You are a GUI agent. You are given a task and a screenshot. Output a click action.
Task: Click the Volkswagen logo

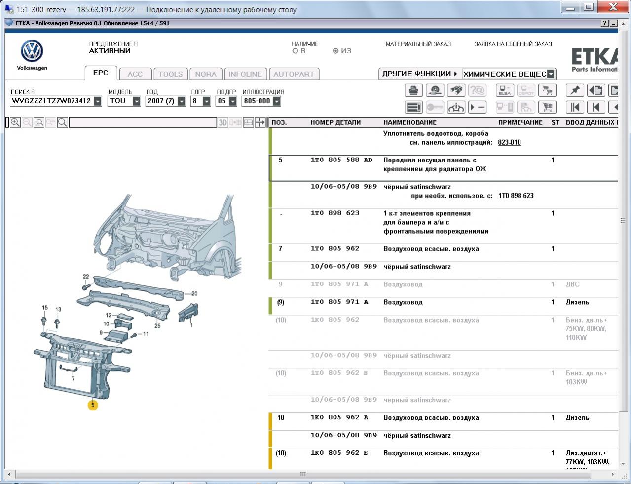tap(32, 51)
